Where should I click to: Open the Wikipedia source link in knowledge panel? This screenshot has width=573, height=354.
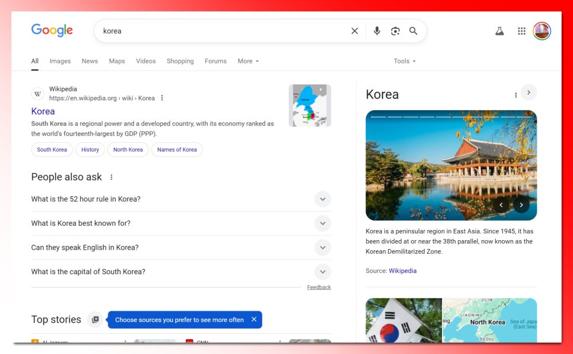coord(402,271)
